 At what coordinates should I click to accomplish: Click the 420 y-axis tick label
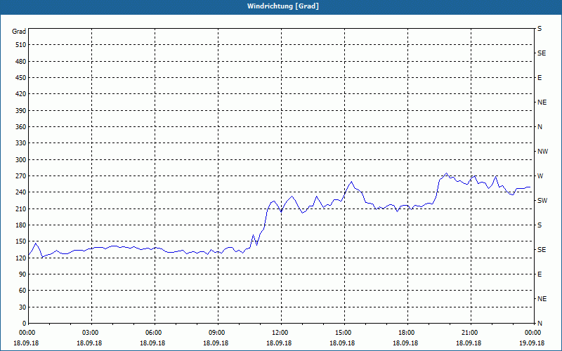point(21,94)
